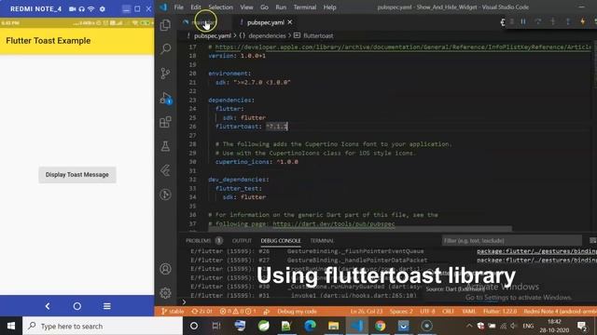Viewport: 597px width, 335px height.
Task: Open errors and warnings counter in status bar
Action: (238, 311)
